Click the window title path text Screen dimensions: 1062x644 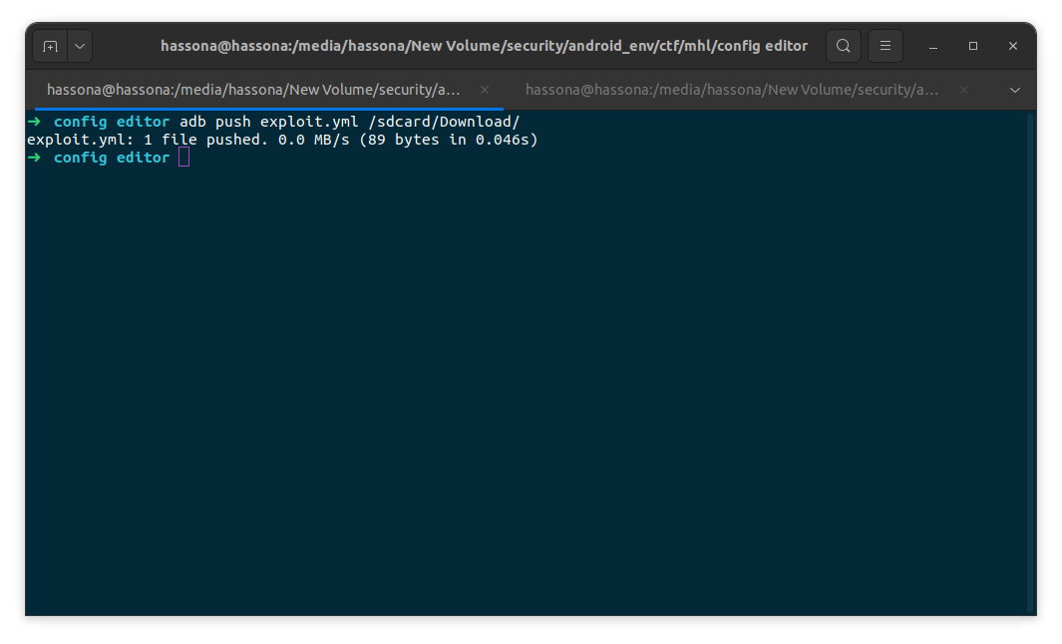[x=484, y=46]
